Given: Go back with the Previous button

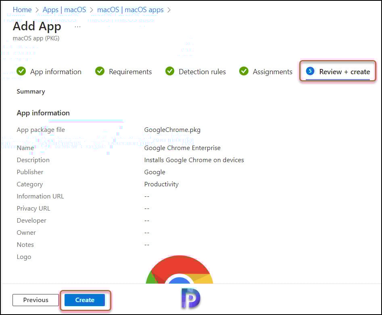Looking at the screenshot, I should click(35, 300).
